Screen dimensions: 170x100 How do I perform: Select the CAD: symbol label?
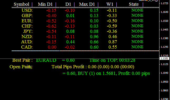[27, 47]
